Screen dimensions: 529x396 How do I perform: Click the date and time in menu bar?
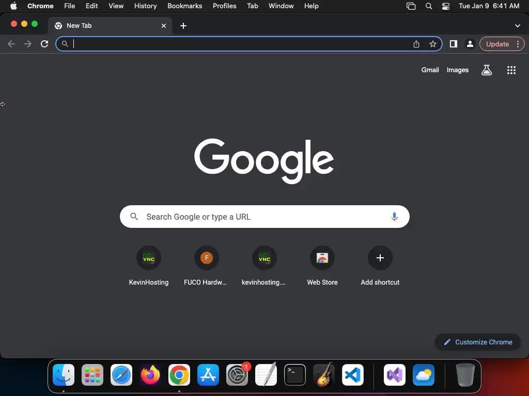(x=489, y=6)
